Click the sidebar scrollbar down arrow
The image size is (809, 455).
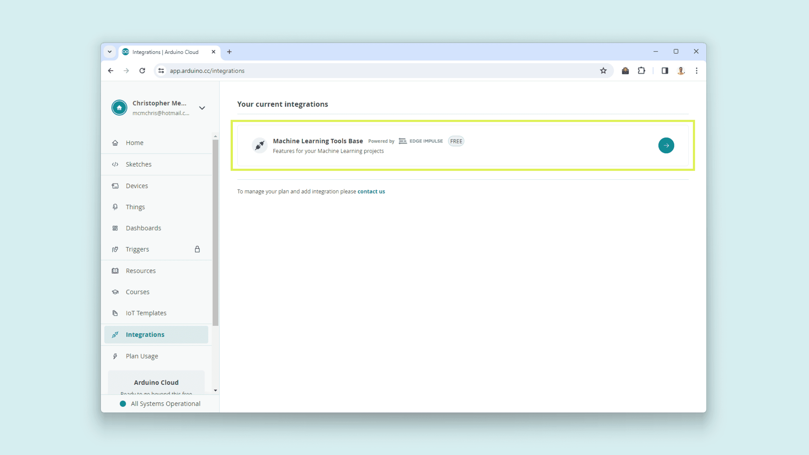pos(215,390)
